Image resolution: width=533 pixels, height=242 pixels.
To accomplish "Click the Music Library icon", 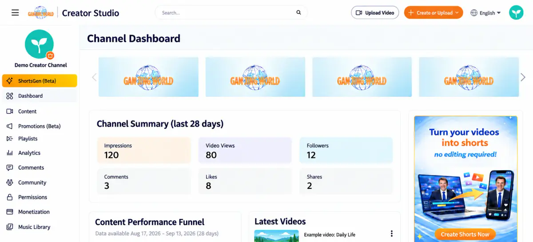I will point(10,227).
